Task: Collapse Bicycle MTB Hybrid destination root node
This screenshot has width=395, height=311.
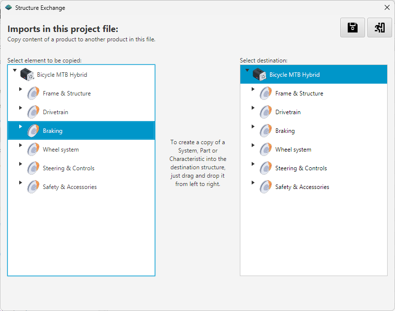Action: 247,71
